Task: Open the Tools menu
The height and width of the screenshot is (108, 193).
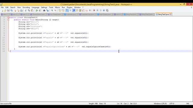Action: (51, 7)
